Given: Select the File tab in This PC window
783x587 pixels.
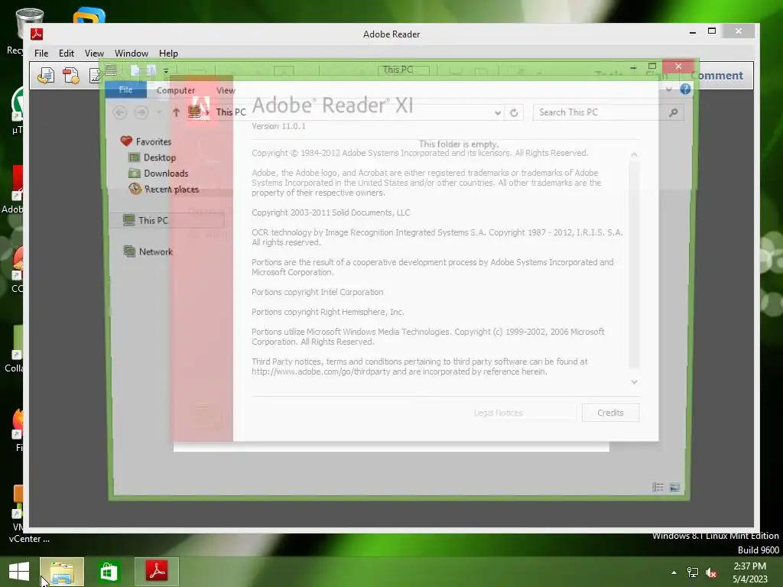Looking at the screenshot, I should pyautogui.click(x=126, y=90).
